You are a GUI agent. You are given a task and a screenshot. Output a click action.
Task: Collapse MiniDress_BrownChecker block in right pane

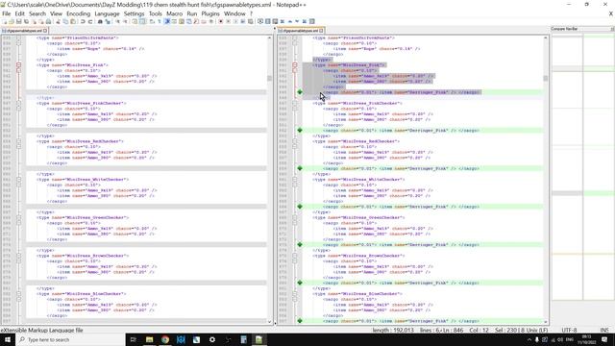295,256
